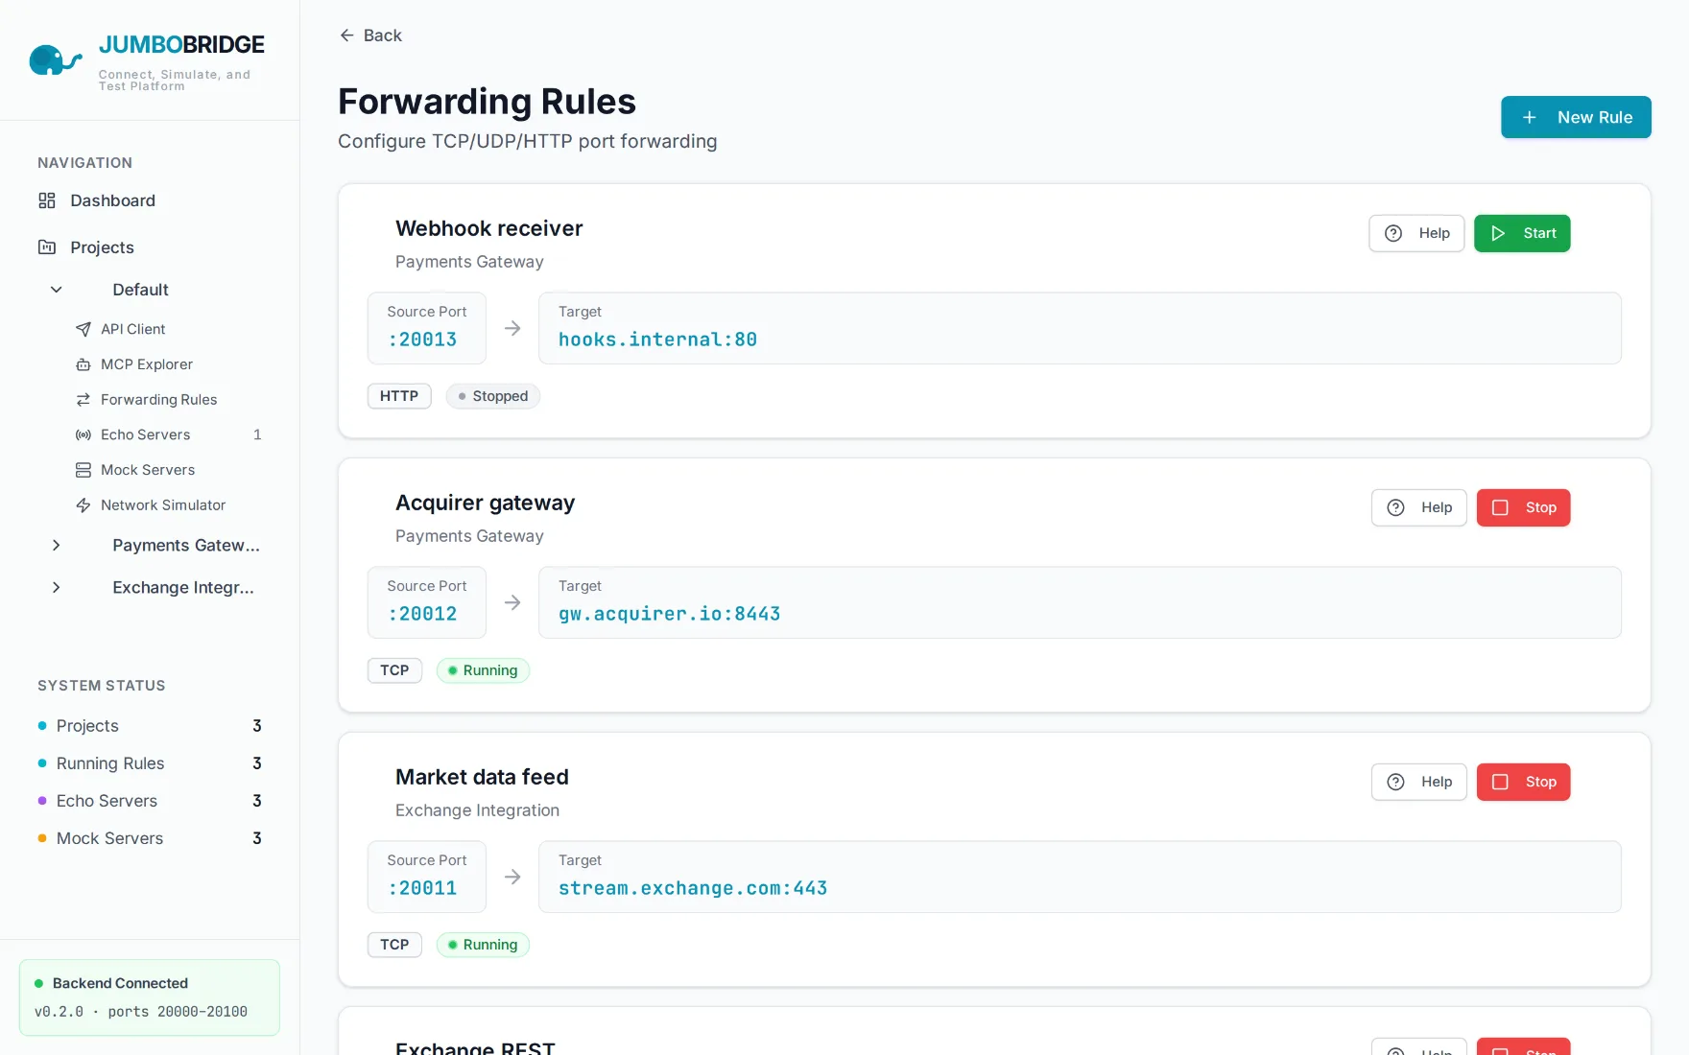Click the HTTP protocol badge
1689x1055 pixels.
coord(399,396)
